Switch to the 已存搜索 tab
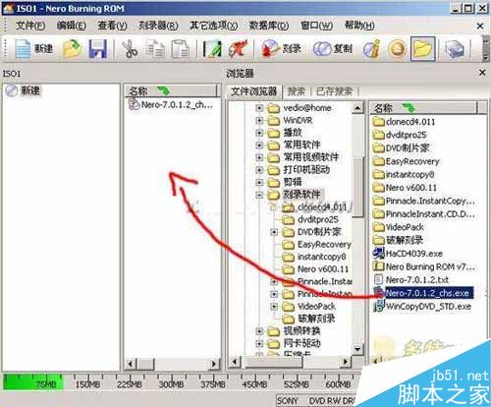This screenshot has width=491, height=407. (334, 91)
